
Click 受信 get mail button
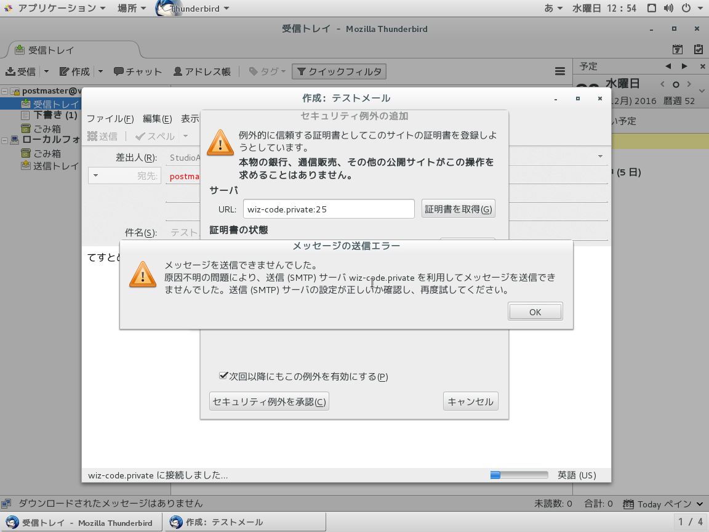click(x=21, y=71)
